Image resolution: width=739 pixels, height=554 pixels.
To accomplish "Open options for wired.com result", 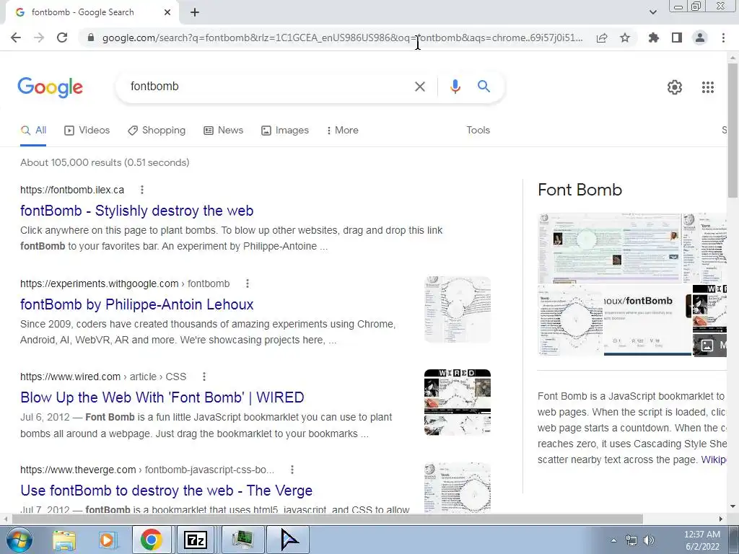I will 204,377.
